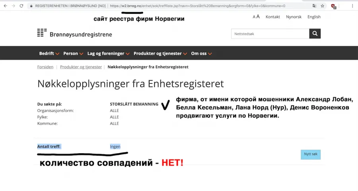This screenshot has width=358, height=191.
Task: Expand the Om oss menu
Action: 201,53
